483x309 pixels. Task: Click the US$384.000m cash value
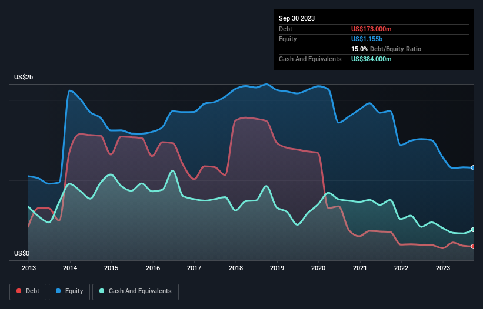(x=371, y=59)
